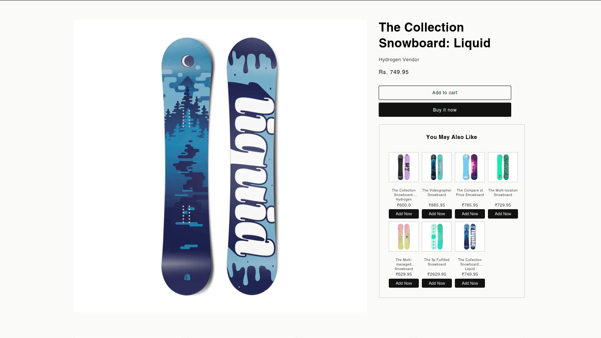Add the ₹729.95 Multi-location Snowboard now
The width and height of the screenshot is (601, 338).
pos(503,214)
